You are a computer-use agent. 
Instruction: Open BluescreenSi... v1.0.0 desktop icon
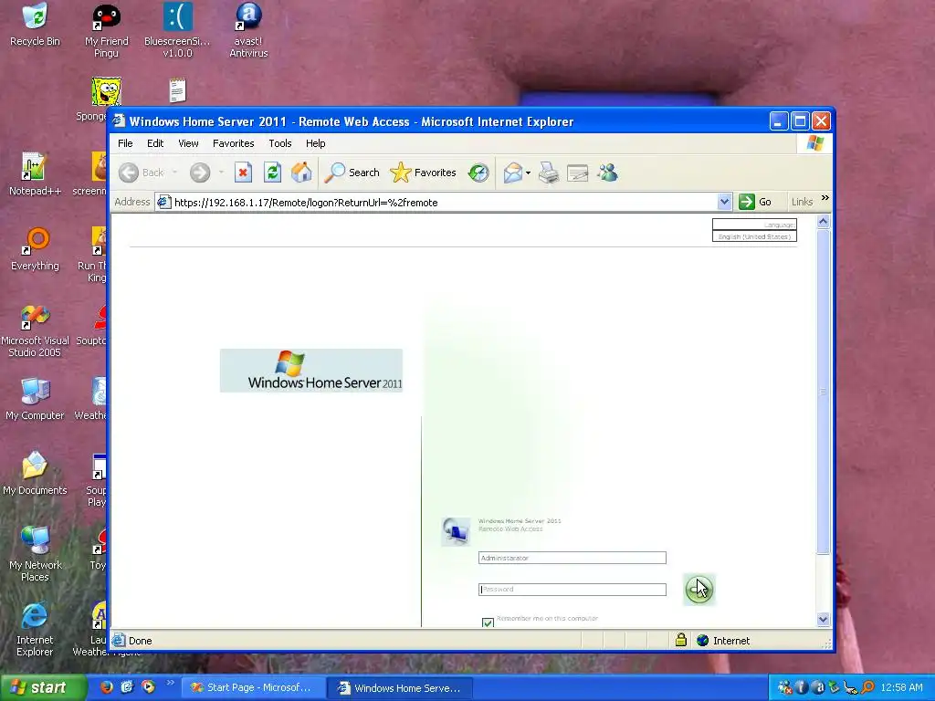(177, 30)
